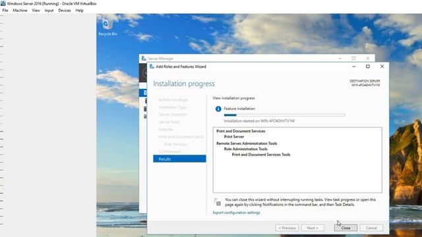This screenshot has height=237, width=422.
Task: Click the Close button in the wizard
Action: (346, 228)
